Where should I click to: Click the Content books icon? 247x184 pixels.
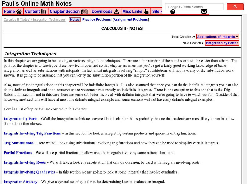(x=44, y=12)
